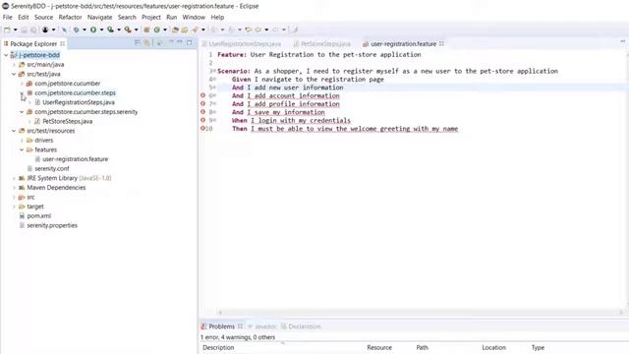Click the Last Edit Location icon
629x354 pixels.
pyautogui.click(x=249, y=29)
